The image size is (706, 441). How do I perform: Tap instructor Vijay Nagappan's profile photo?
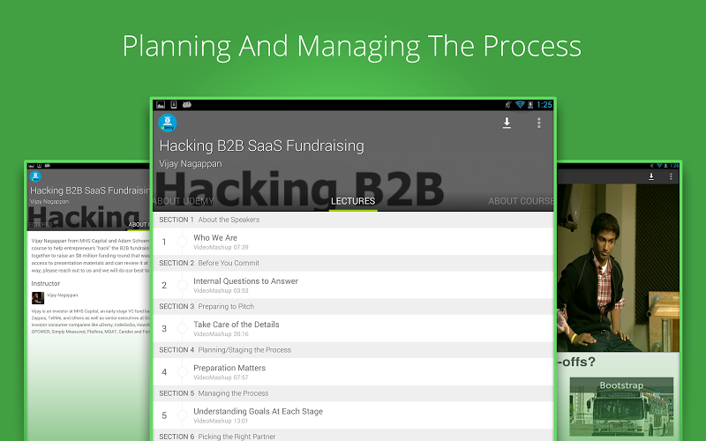pyautogui.click(x=38, y=298)
